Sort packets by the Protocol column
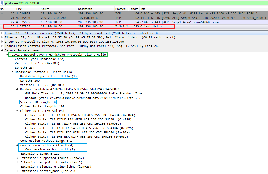This screenshot has width=268, height=174. point(121,9)
